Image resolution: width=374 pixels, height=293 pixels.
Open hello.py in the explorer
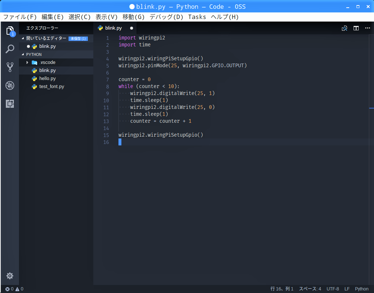pyautogui.click(x=47, y=79)
